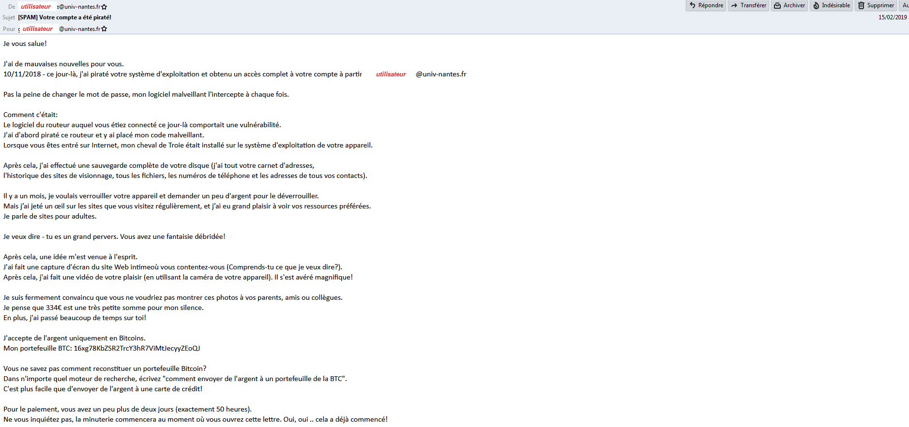The height and width of the screenshot is (427, 909).
Task: Forward the message with Transférer
Action: 748,5
